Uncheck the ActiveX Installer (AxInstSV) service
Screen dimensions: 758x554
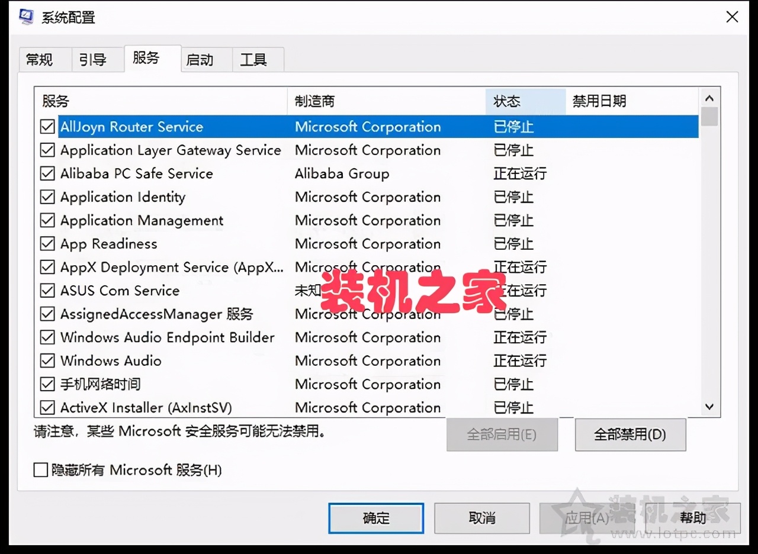pos(47,407)
